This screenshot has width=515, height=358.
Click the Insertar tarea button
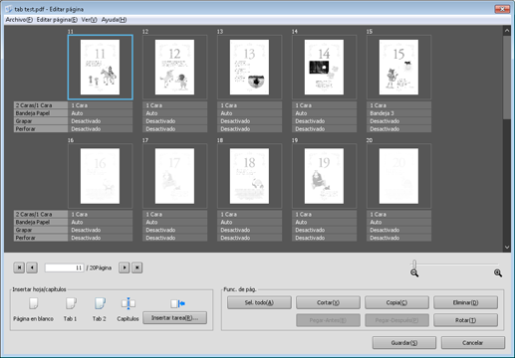pos(175,318)
